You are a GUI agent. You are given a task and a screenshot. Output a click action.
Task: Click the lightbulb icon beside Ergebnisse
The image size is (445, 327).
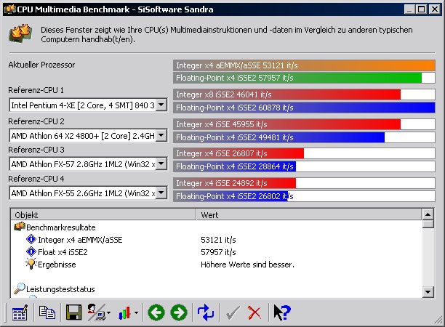pos(31,264)
